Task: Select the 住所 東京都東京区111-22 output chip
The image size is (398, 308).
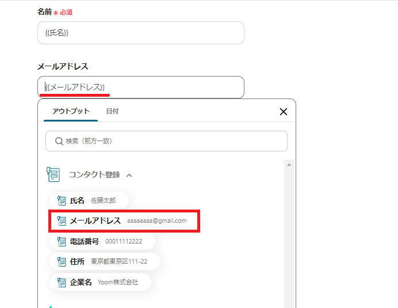Action: coord(105,261)
